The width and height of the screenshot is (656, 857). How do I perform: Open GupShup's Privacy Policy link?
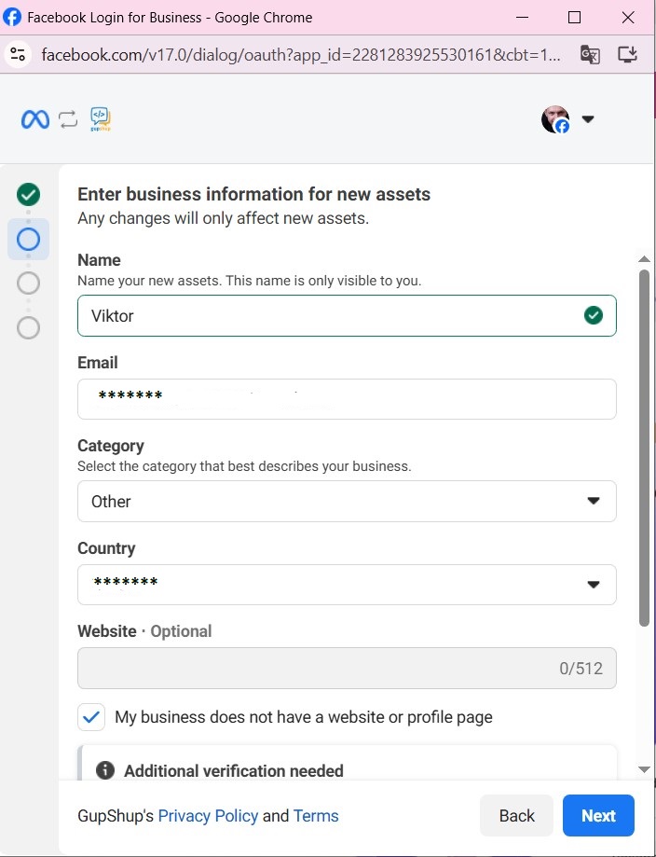pos(208,816)
